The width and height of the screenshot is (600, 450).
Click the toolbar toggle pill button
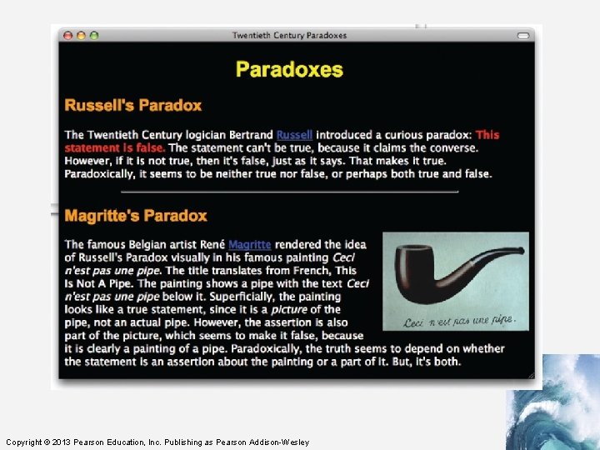pos(523,36)
